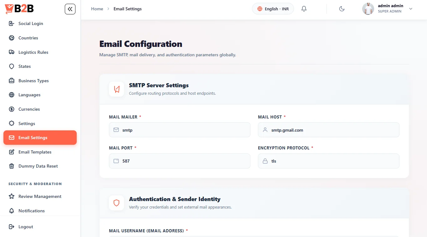The image size is (427, 237).
Task: Click the Business Types briefcase icon
Action: pos(12,81)
